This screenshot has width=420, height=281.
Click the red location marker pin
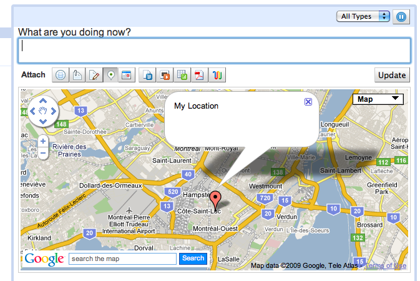215,200
